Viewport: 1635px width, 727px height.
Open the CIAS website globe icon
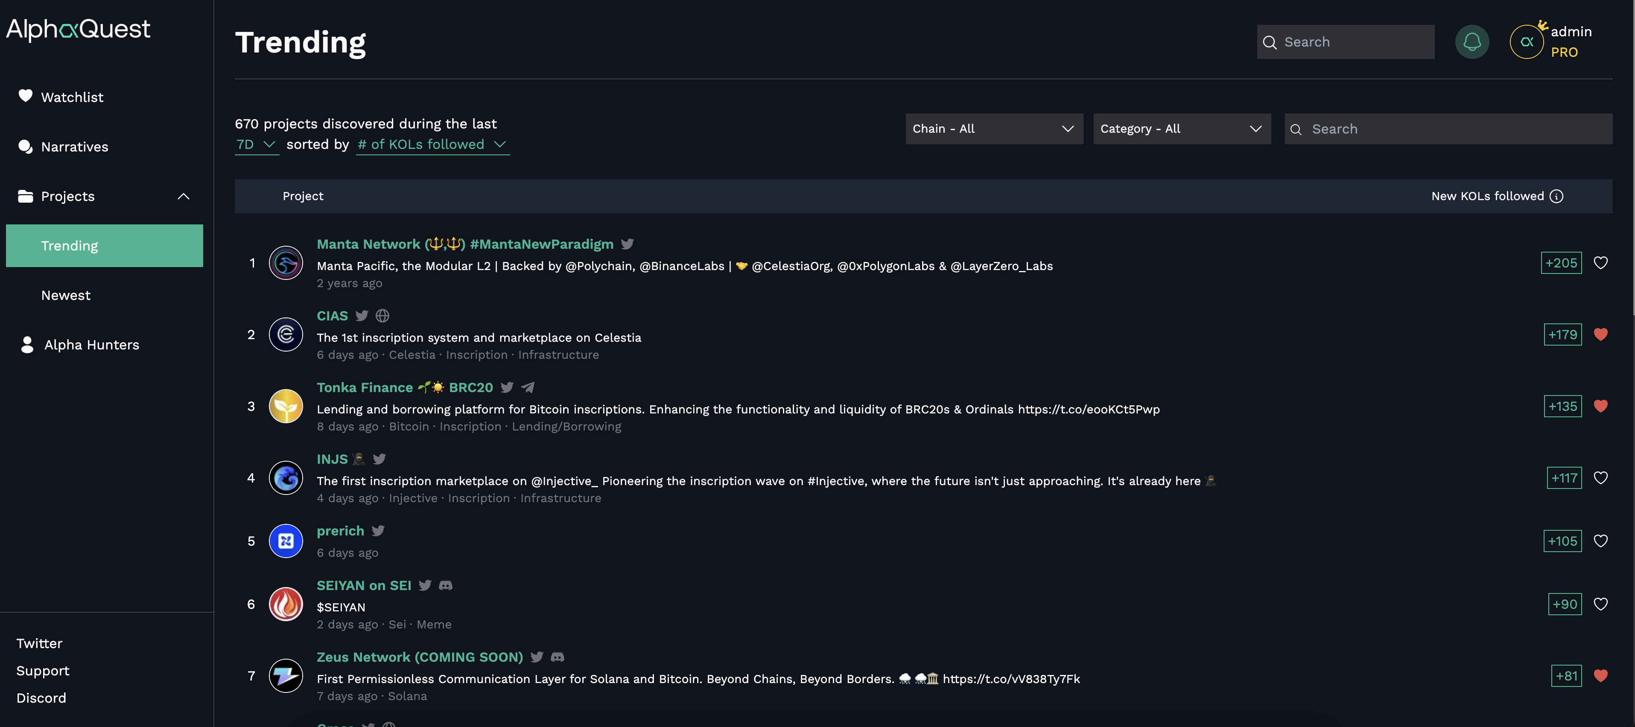coord(382,315)
